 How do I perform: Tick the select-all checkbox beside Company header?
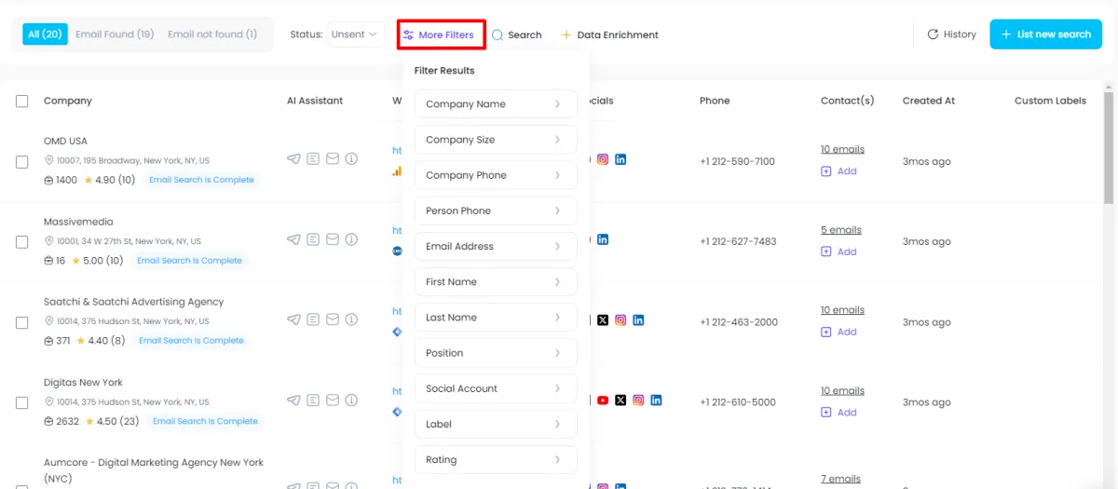22,101
